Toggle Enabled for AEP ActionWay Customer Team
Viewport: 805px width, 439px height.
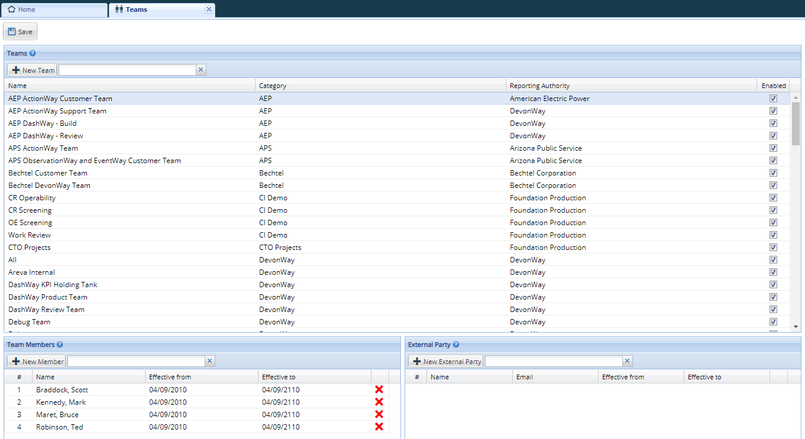point(773,98)
